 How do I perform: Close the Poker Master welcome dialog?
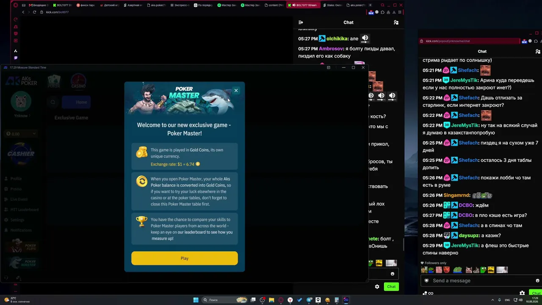236,90
